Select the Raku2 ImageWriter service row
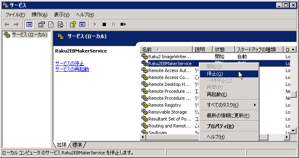The image size is (299, 158). click(x=215, y=57)
